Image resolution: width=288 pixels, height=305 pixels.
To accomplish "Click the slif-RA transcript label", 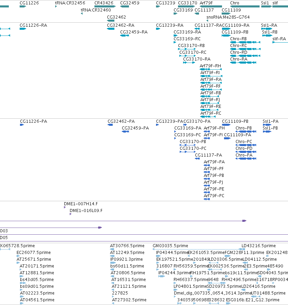I will point(279,39).
